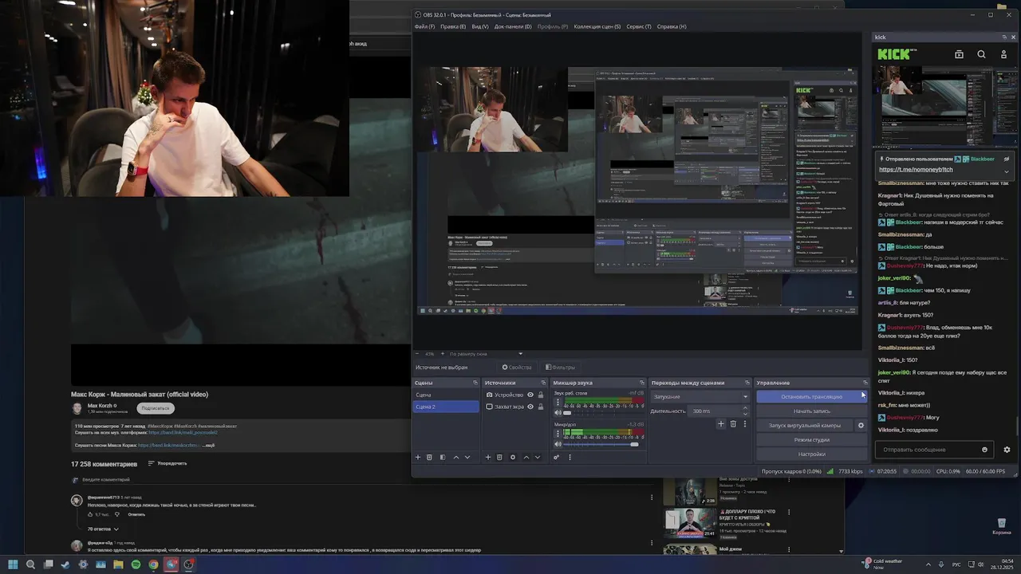Image resolution: width=1021 pixels, height=574 pixels.
Task: Remove selected source using trash icon
Action: tap(499, 458)
